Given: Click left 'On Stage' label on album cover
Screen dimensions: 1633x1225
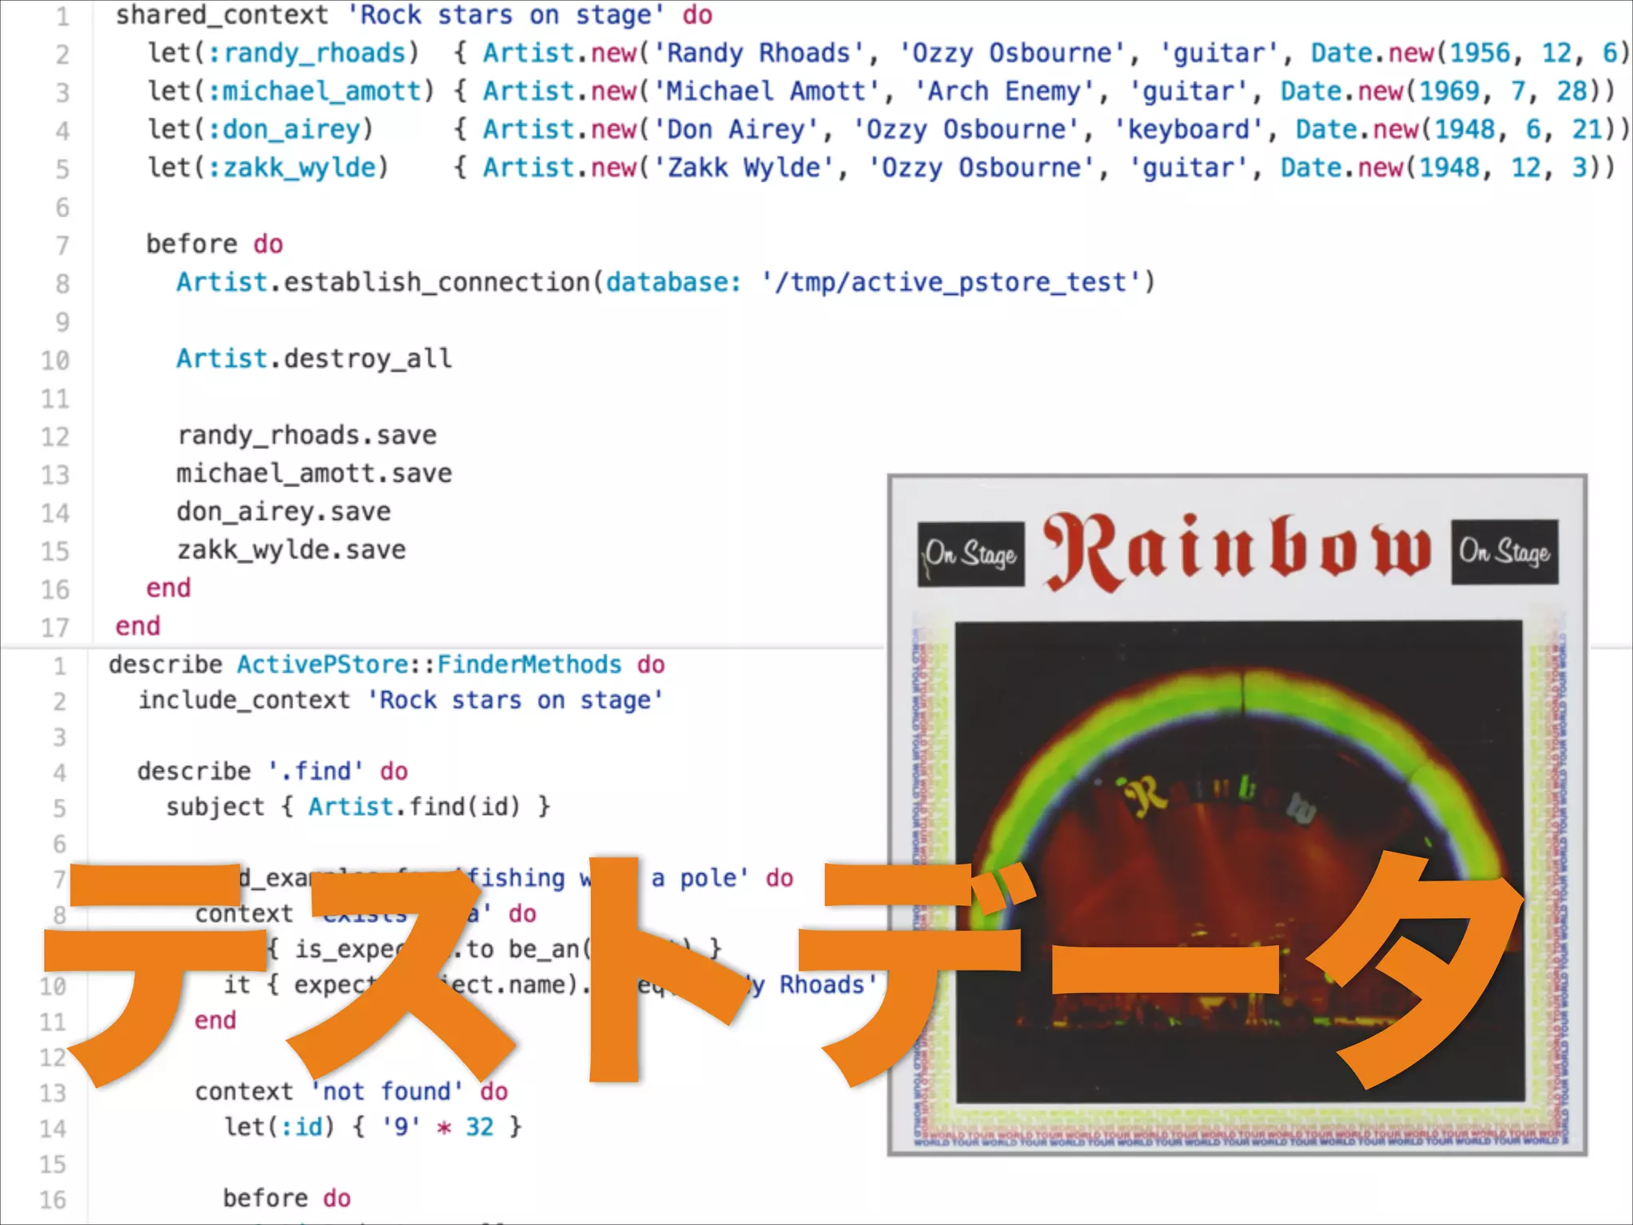Looking at the screenshot, I should point(970,553).
